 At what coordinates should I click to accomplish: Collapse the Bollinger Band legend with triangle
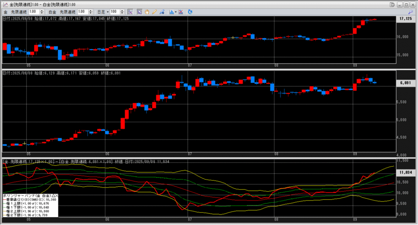pos(53,196)
